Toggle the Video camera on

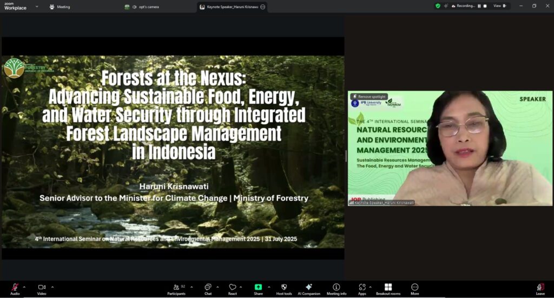click(41, 287)
